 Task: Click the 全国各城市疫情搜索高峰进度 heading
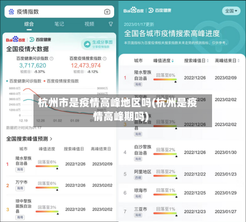point(172,33)
